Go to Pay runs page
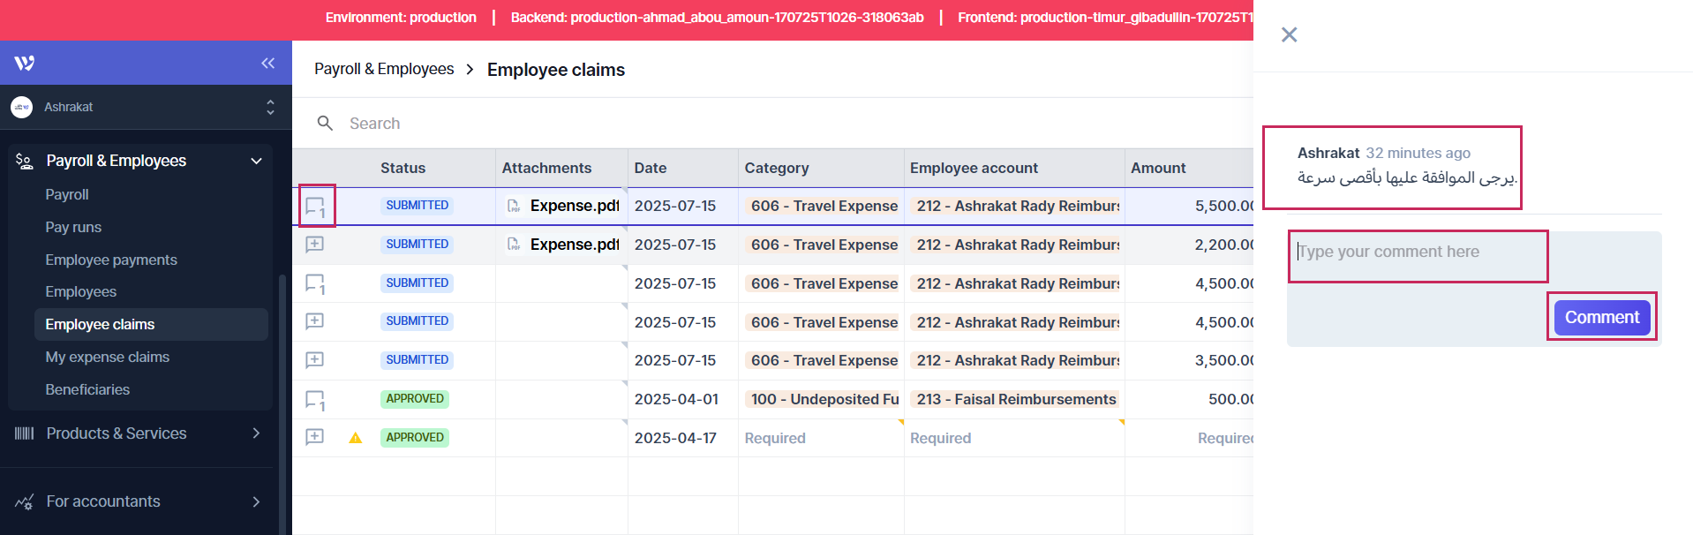Screen dimensions: 1693x535 pyautogui.click(x=73, y=227)
